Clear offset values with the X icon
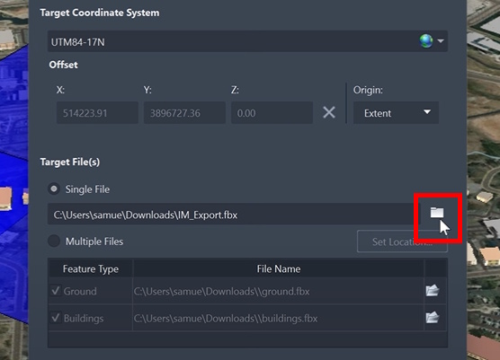 tap(329, 112)
